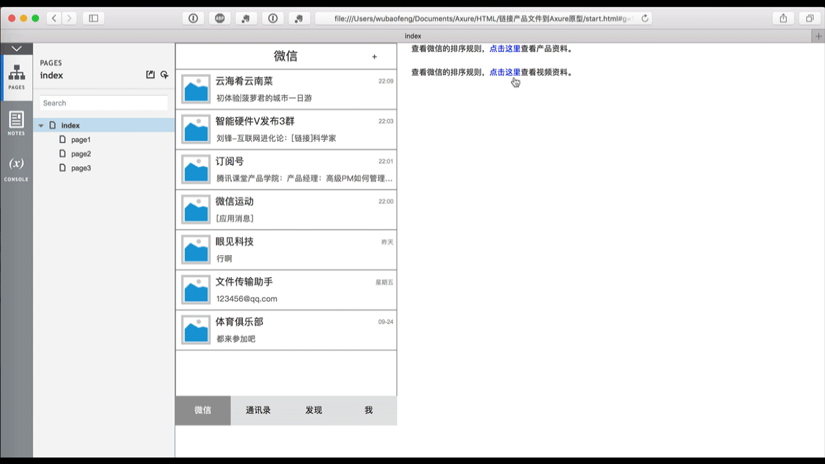The height and width of the screenshot is (464, 825).
Task: Toggle the Safari sidebar button
Action: pyautogui.click(x=93, y=19)
